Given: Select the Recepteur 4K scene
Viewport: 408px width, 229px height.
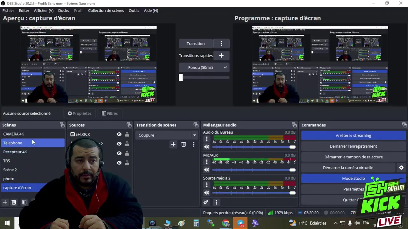Looking at the screenshot, I should click(x=33, y=152).
